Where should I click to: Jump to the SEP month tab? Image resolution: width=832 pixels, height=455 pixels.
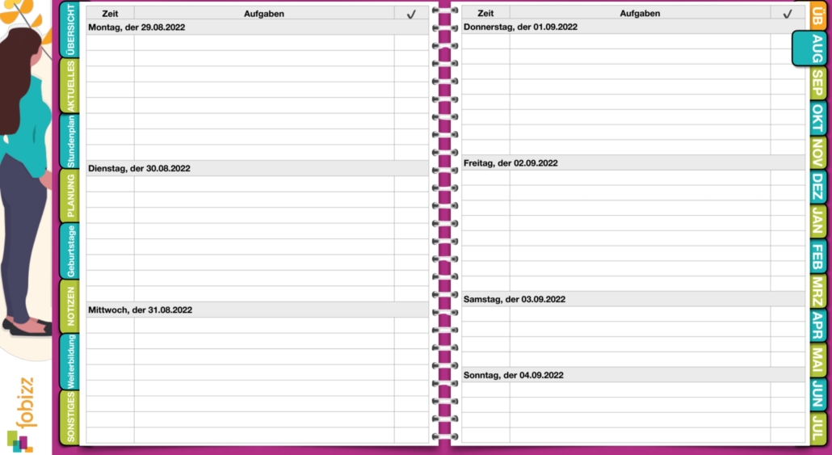(817, 83)
